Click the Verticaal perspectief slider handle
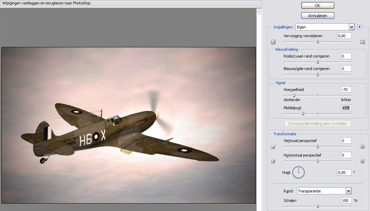This screenshot has width=370, height=211. point(317,146)
